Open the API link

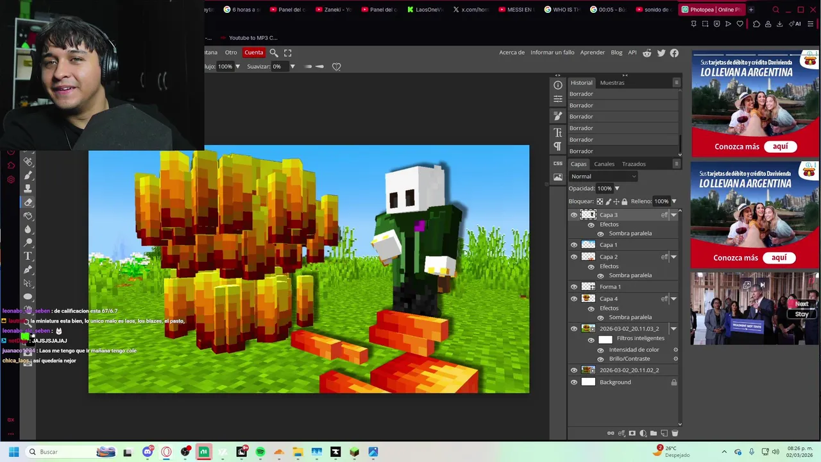click(632, 53)
